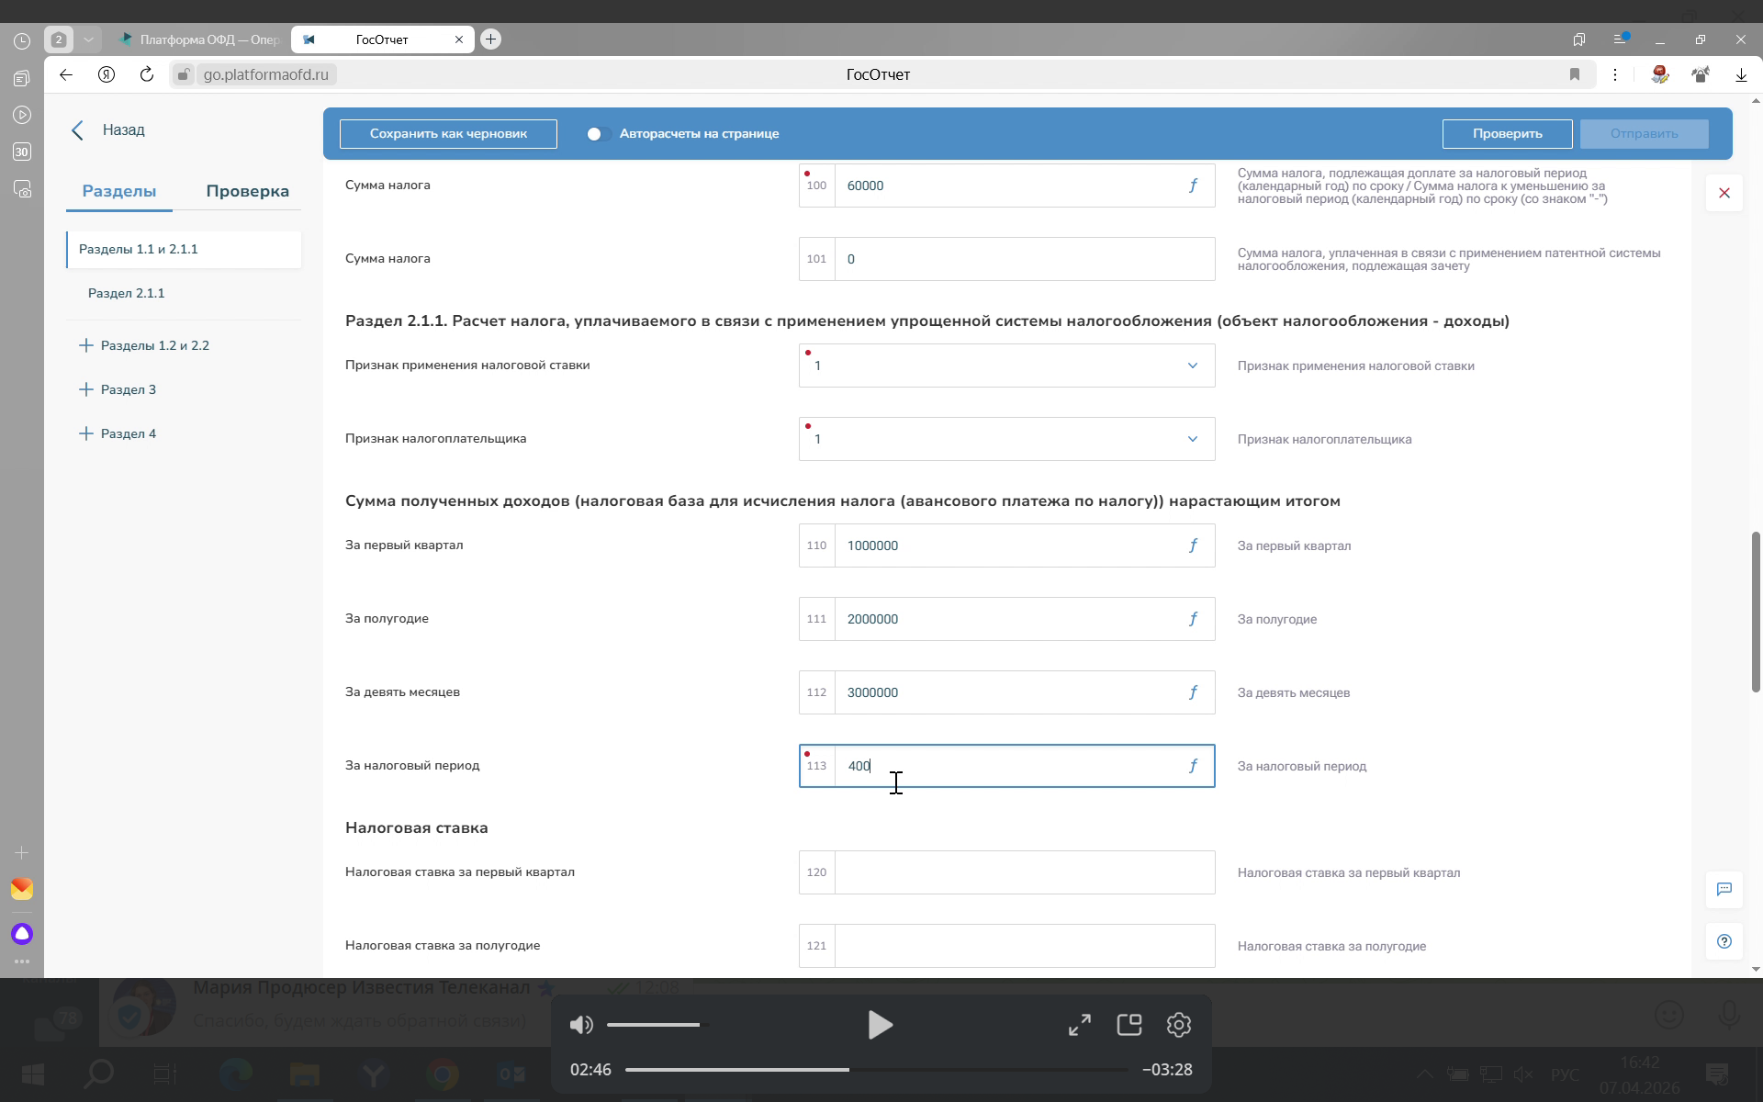1763x1102 pixels.
Task: Click the formula icon in field 100
Action: 1193,186
